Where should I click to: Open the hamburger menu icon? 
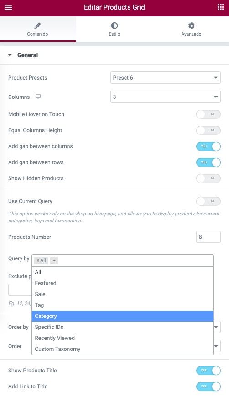[8, 7]
